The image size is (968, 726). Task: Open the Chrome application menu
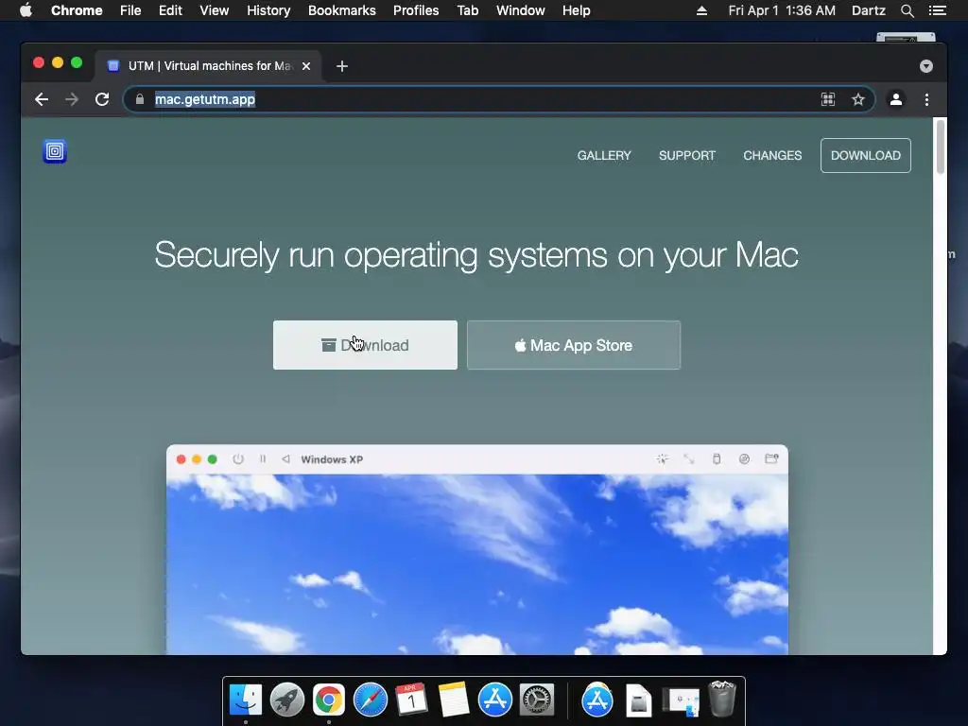pyautogui.click(x=77, y=10)
